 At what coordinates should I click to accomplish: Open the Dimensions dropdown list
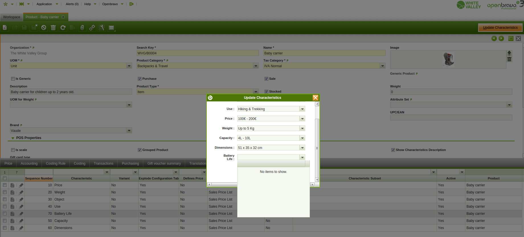pyautogui.click(x=302, y=148)
